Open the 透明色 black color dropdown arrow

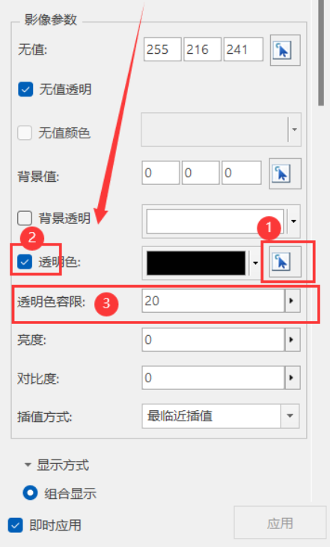point(255,263)
